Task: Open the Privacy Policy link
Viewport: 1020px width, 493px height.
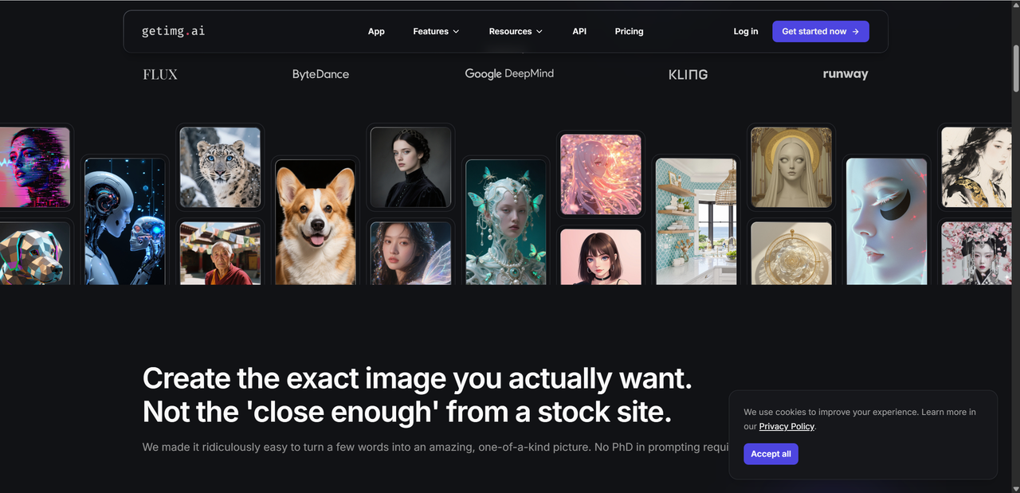Action: (787, 426)
